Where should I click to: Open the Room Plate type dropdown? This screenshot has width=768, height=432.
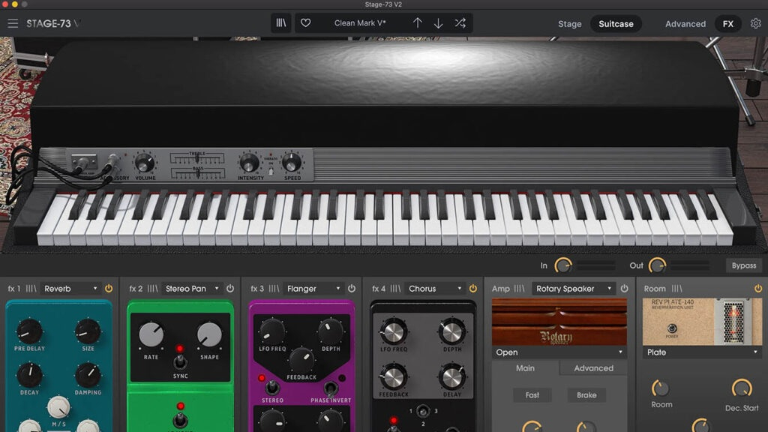702,352
